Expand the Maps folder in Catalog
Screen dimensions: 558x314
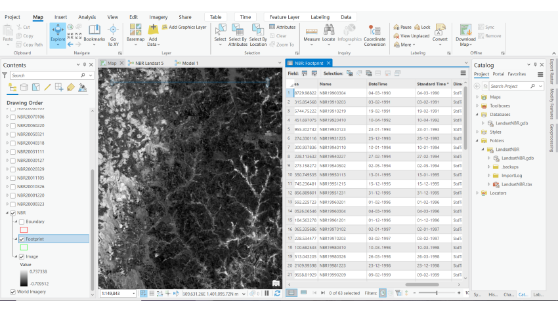click(477, 97)
